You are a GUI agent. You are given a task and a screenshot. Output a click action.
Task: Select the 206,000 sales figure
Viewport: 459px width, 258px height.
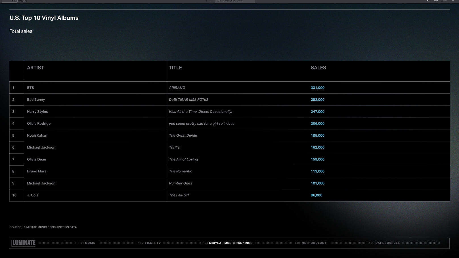click(318, 123)
